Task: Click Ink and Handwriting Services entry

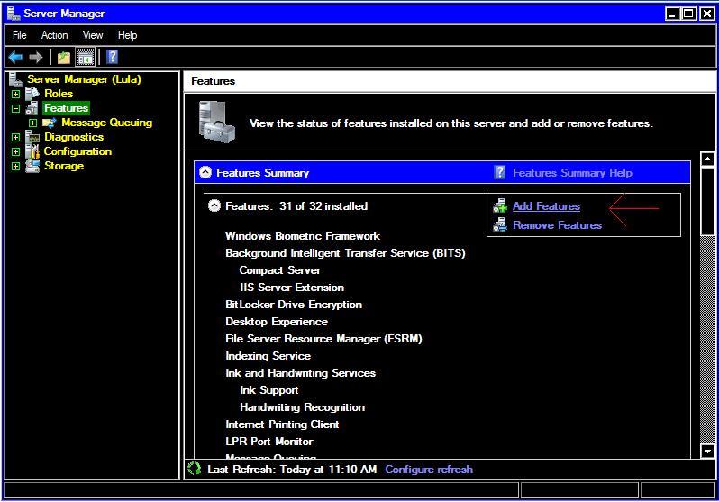Action: [300, 372]
